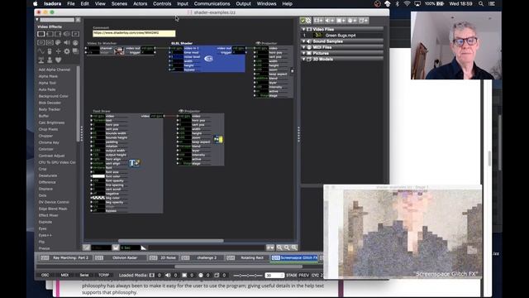529x298 pixels.
Task: Click the Serial status indicator
Action: tap(84, 275)
